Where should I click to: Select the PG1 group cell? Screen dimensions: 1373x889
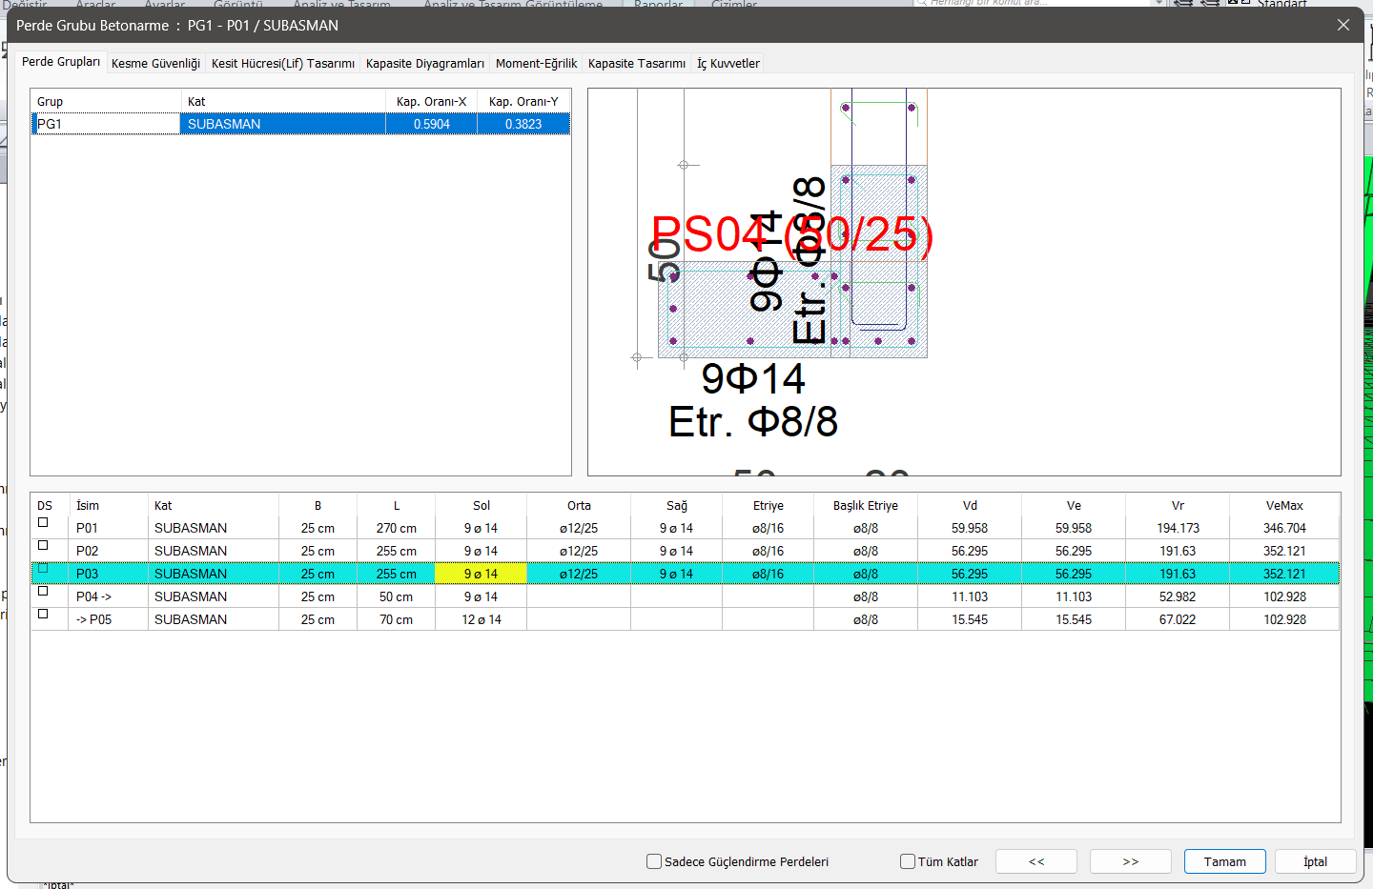pos(106,124)
